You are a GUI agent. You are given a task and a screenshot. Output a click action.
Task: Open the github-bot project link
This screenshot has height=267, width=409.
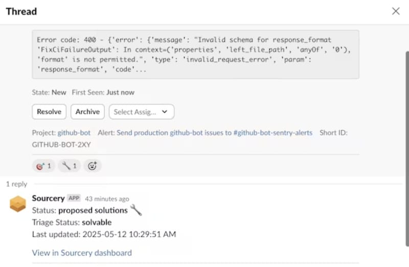pos(74,132)
